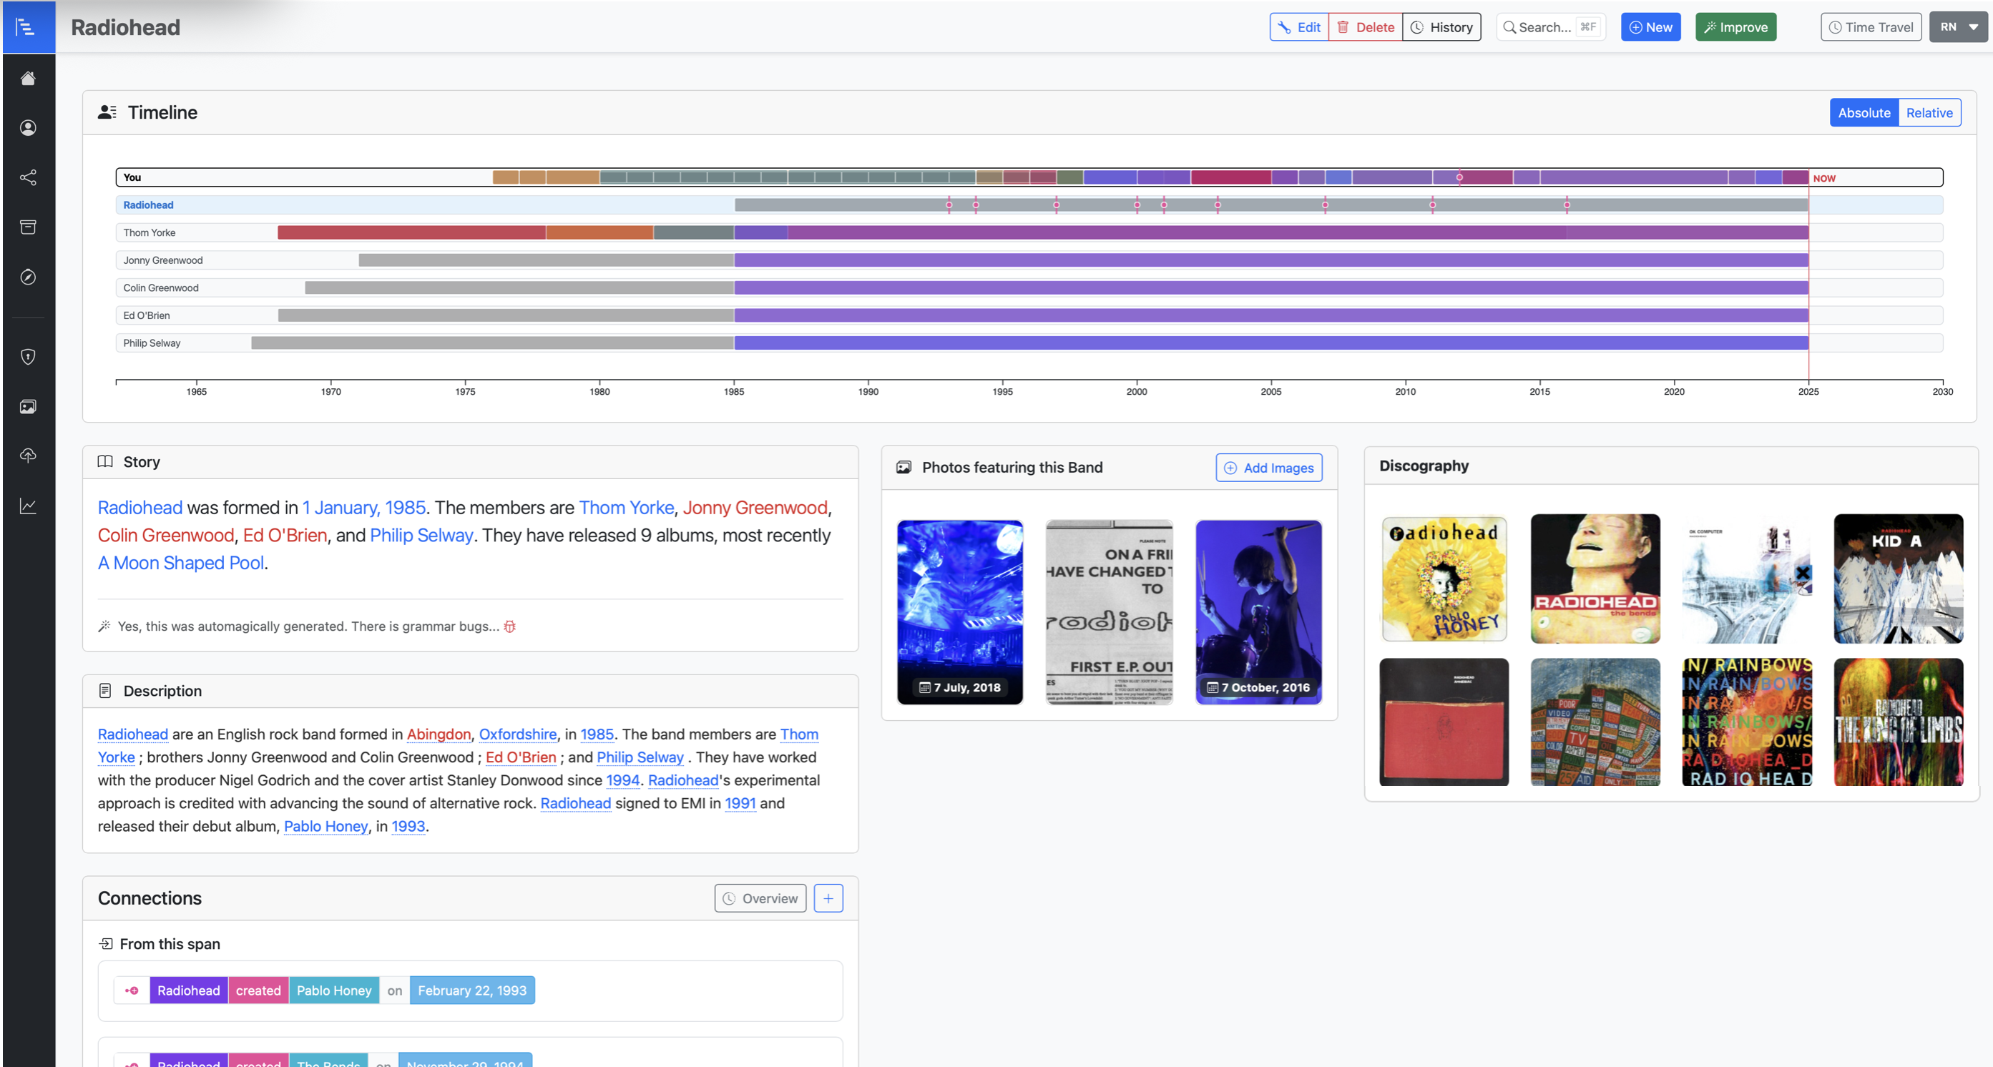Image resolution: width=1993 pixels, height=1067 pixels.
Task: Switch timeline to Absolute mode
Action: (x=1863, y=113)
